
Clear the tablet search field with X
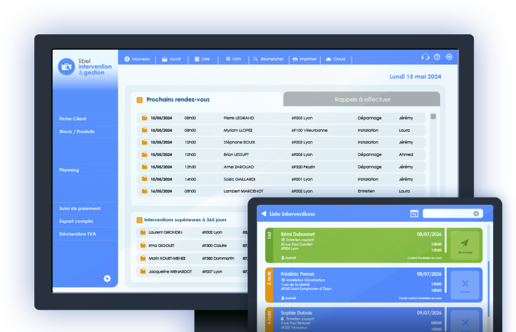pyautogui.click(x=476, y=214)
